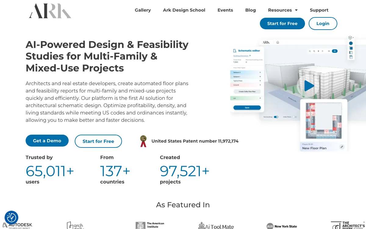This screenshot has width=366, height=229.
Task: Expand the Setback 1 row plus icon
Action: [260, 77]
